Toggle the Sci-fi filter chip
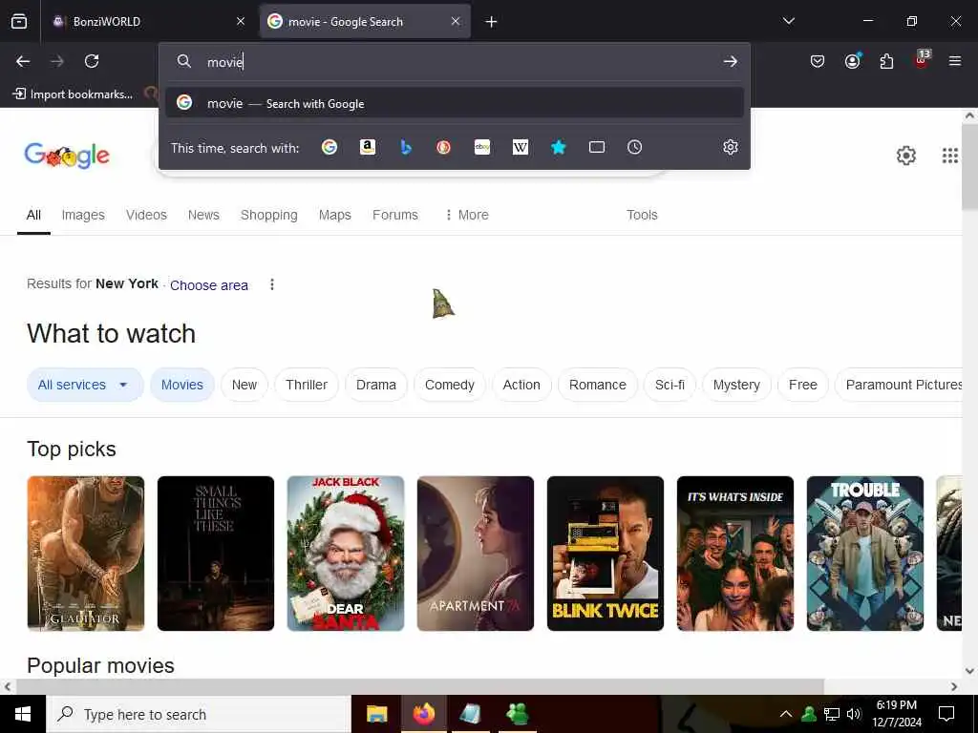978x733 pixels. click(670, 385)
